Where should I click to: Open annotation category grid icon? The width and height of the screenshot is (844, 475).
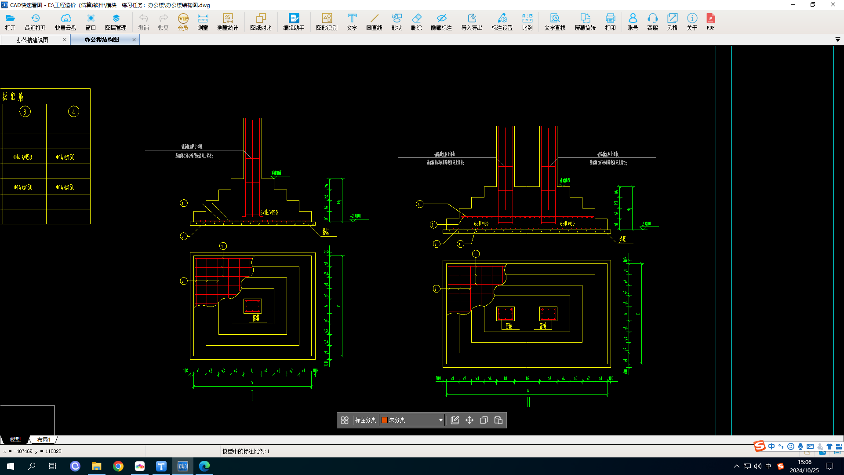pos(345,420)
